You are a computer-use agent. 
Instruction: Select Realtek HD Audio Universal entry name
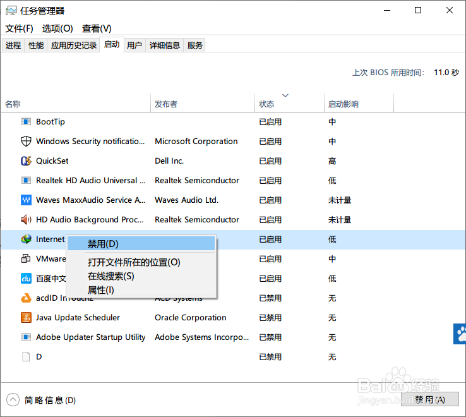click(x=91, y=181)
